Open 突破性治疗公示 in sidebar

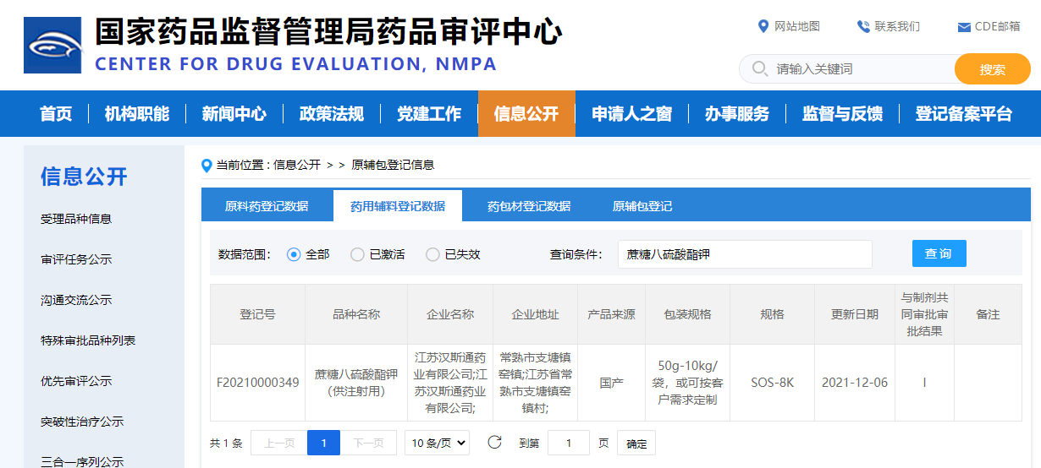tap(82, 422)
